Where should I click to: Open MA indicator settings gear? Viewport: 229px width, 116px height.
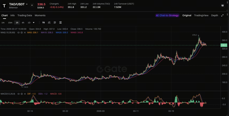coord(22,33)
